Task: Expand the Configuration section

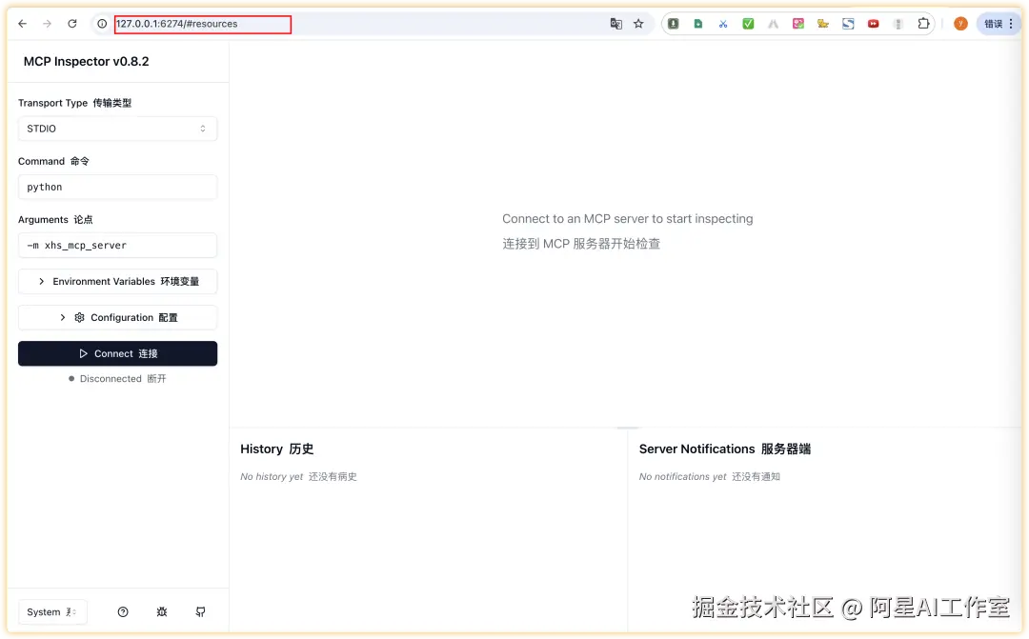Action: pos(117,317)
